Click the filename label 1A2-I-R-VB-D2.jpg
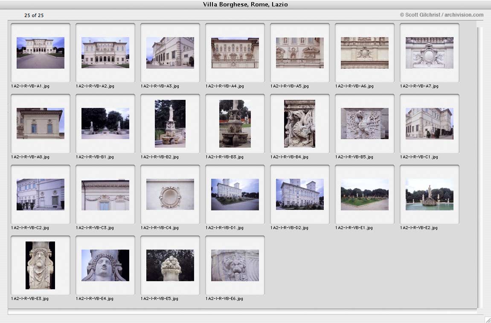The image size is (491, 323). coord(289,228)
